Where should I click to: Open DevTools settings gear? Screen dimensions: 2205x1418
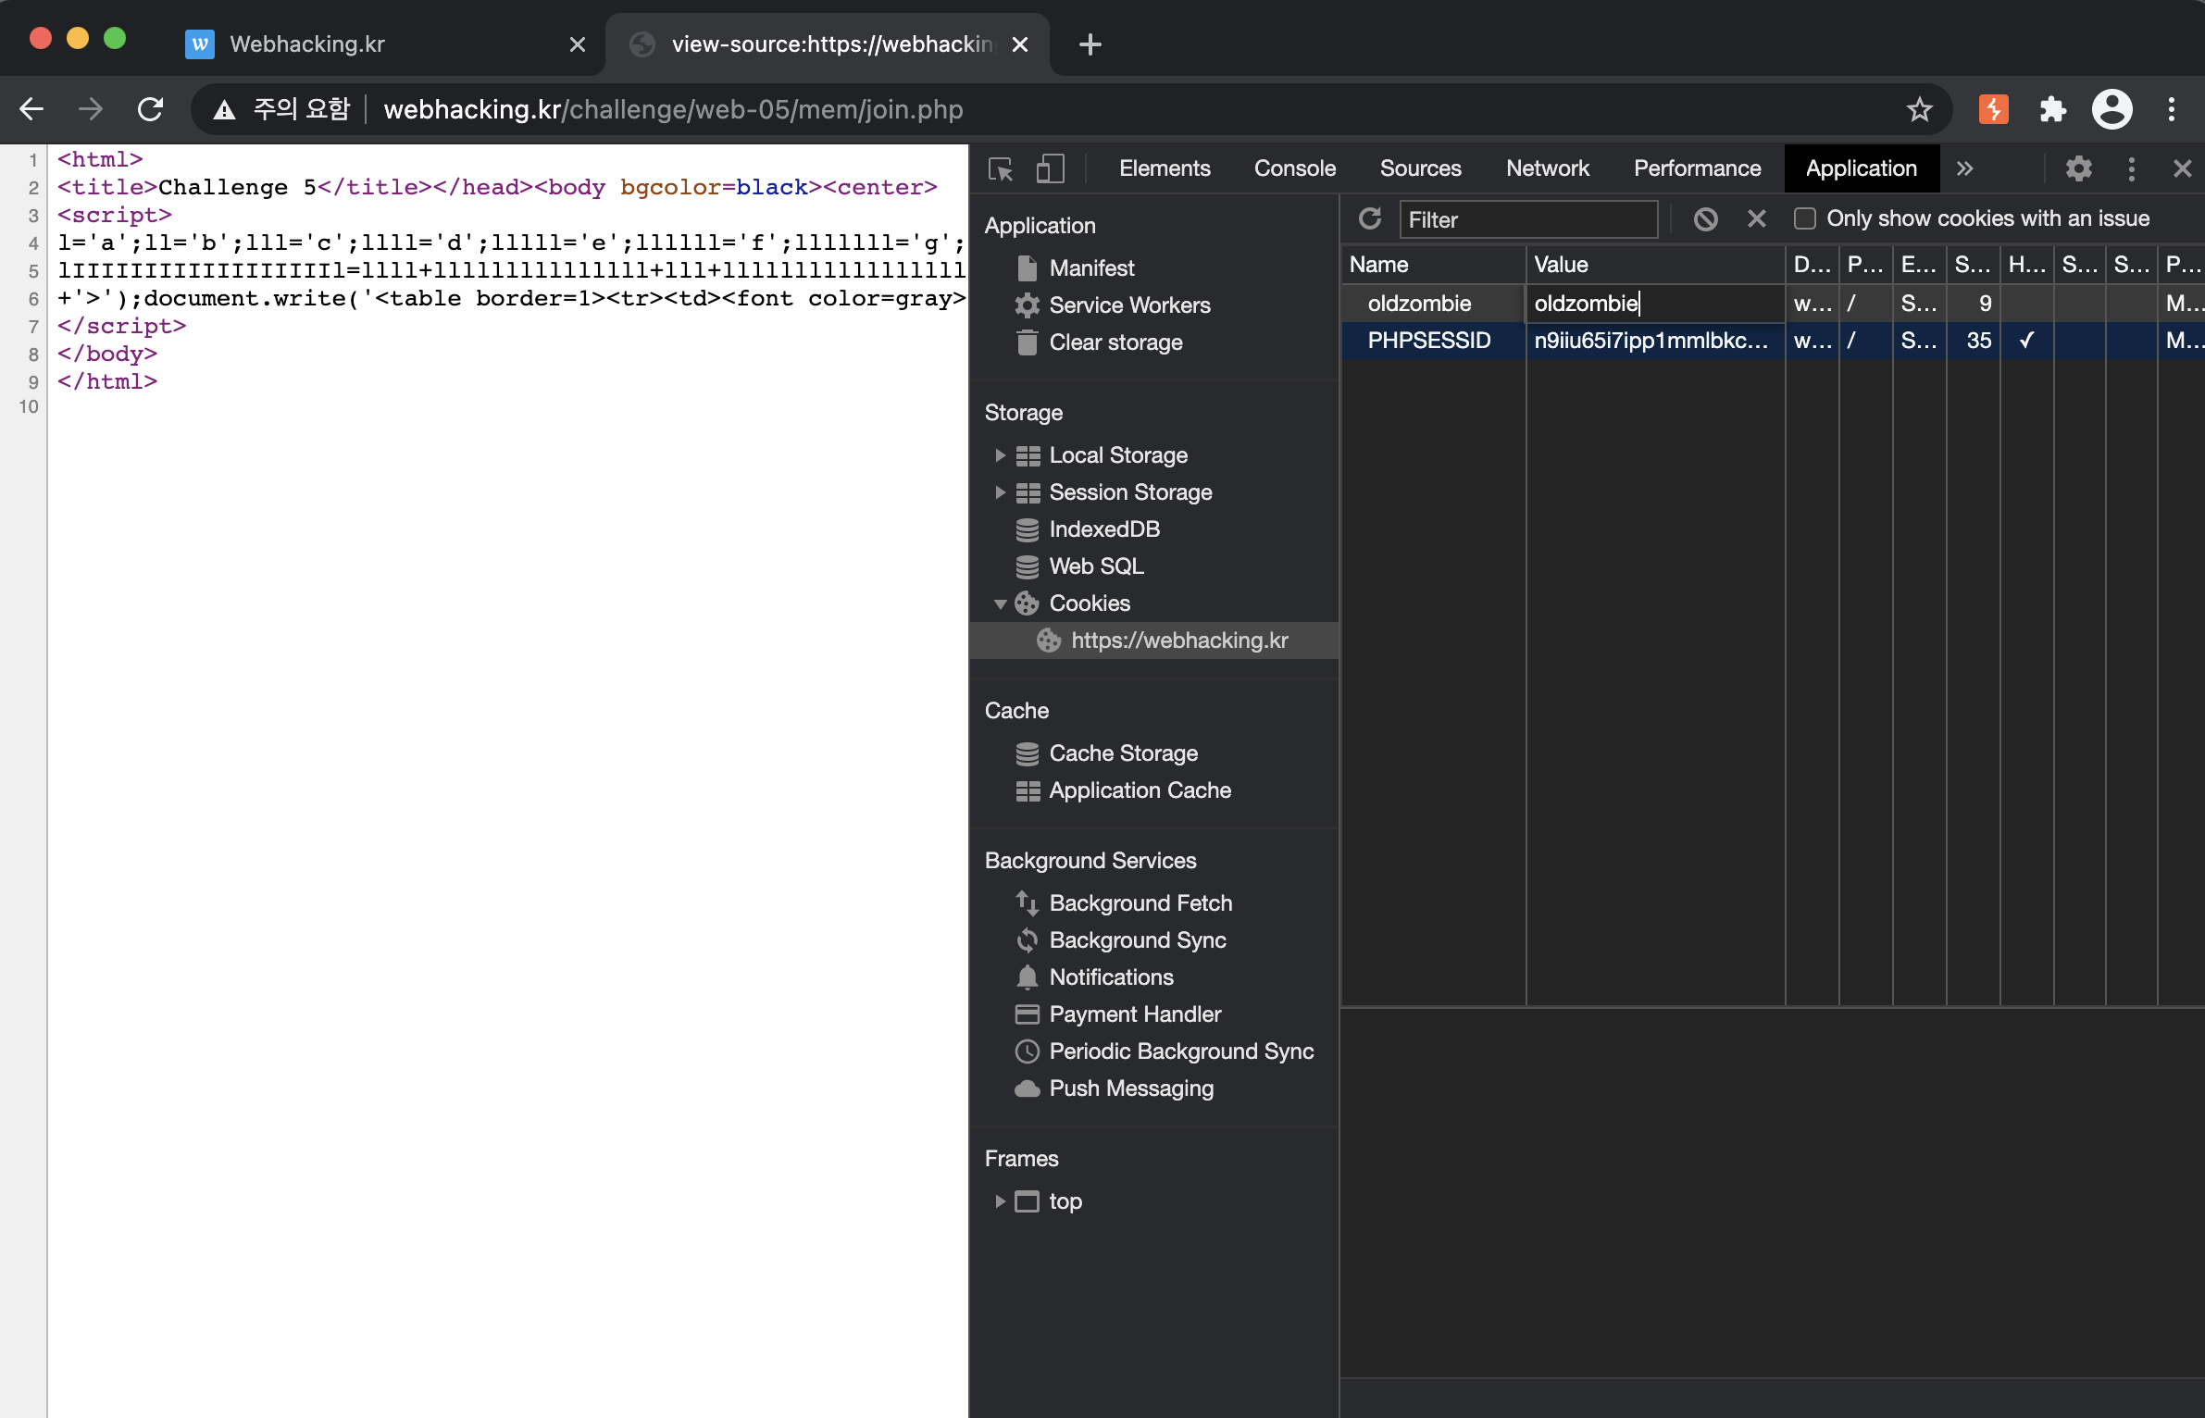pos(2078,168)
